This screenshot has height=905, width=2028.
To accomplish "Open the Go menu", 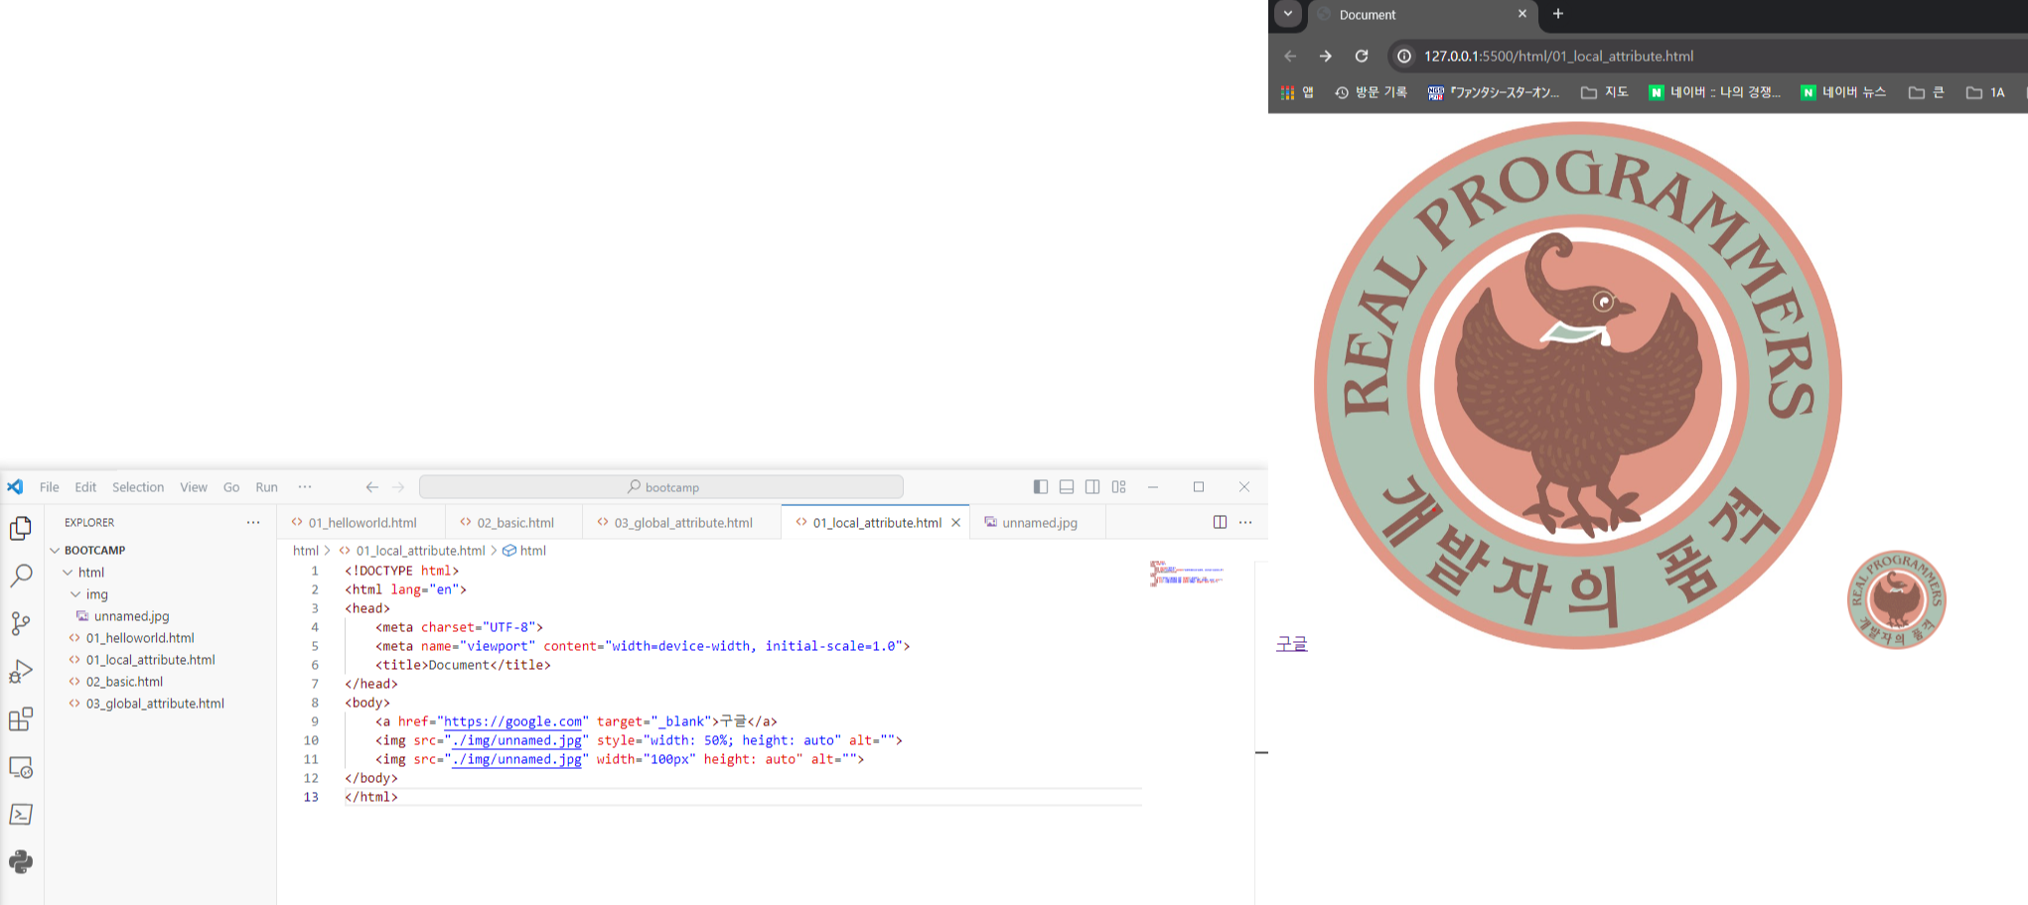I will click(x=231, y=486).
